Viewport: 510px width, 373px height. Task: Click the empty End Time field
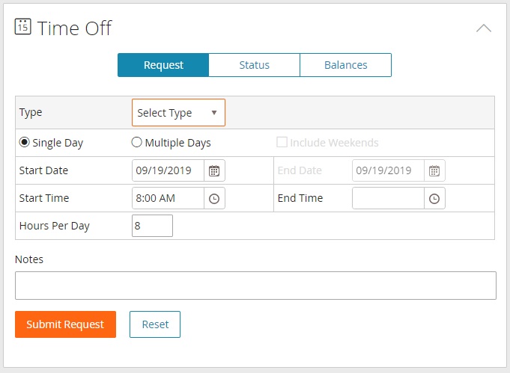click(388, 198)
